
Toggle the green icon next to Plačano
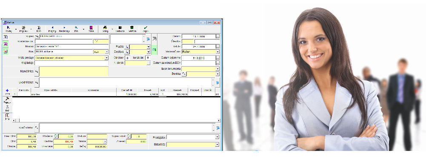click(56, 136)
